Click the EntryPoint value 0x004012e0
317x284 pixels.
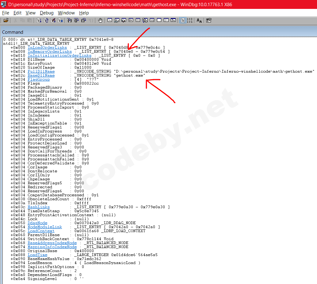86,63
